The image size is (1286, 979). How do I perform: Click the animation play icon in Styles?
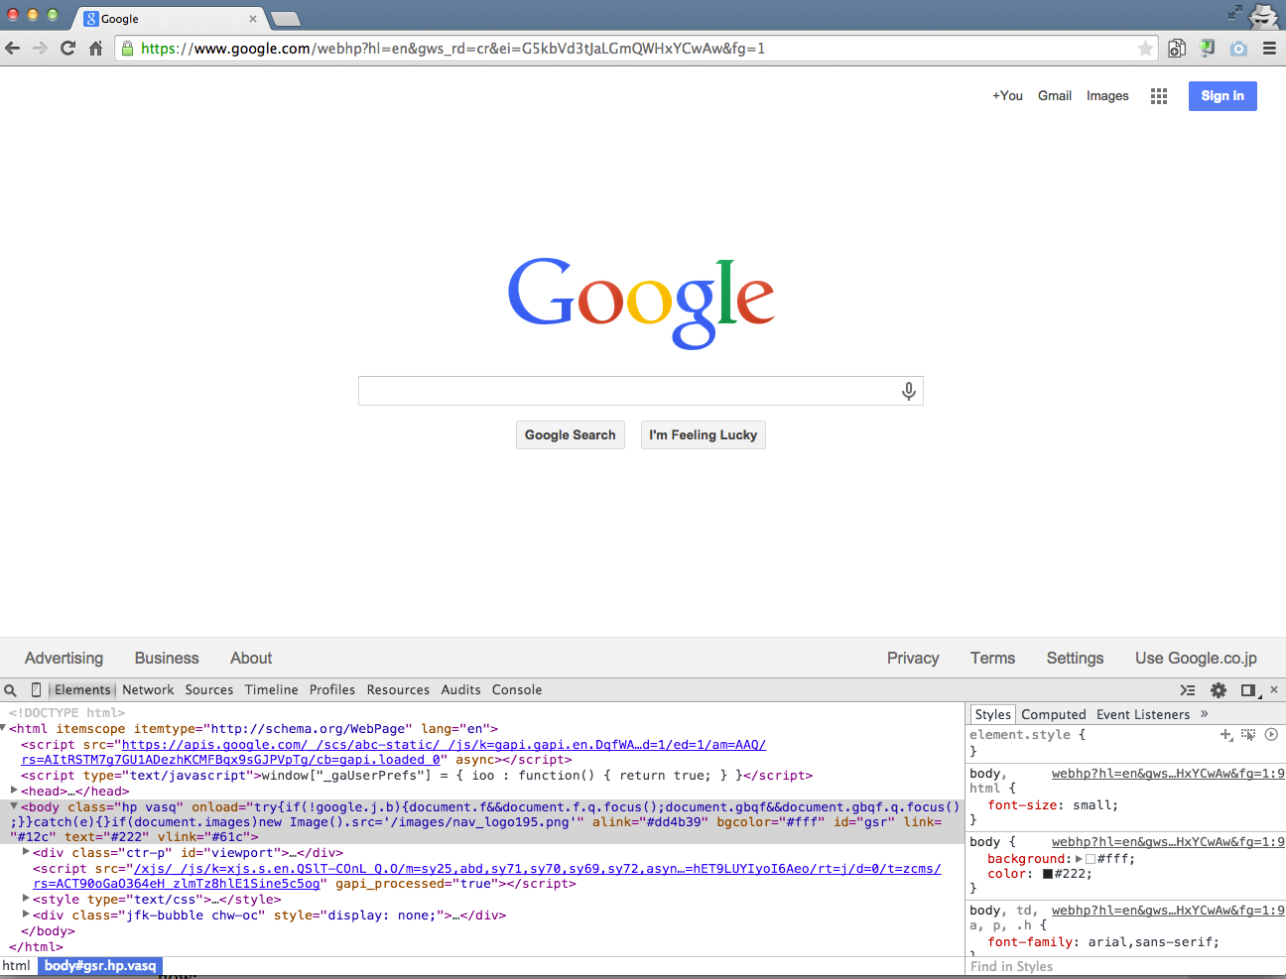pos(1271,735)
